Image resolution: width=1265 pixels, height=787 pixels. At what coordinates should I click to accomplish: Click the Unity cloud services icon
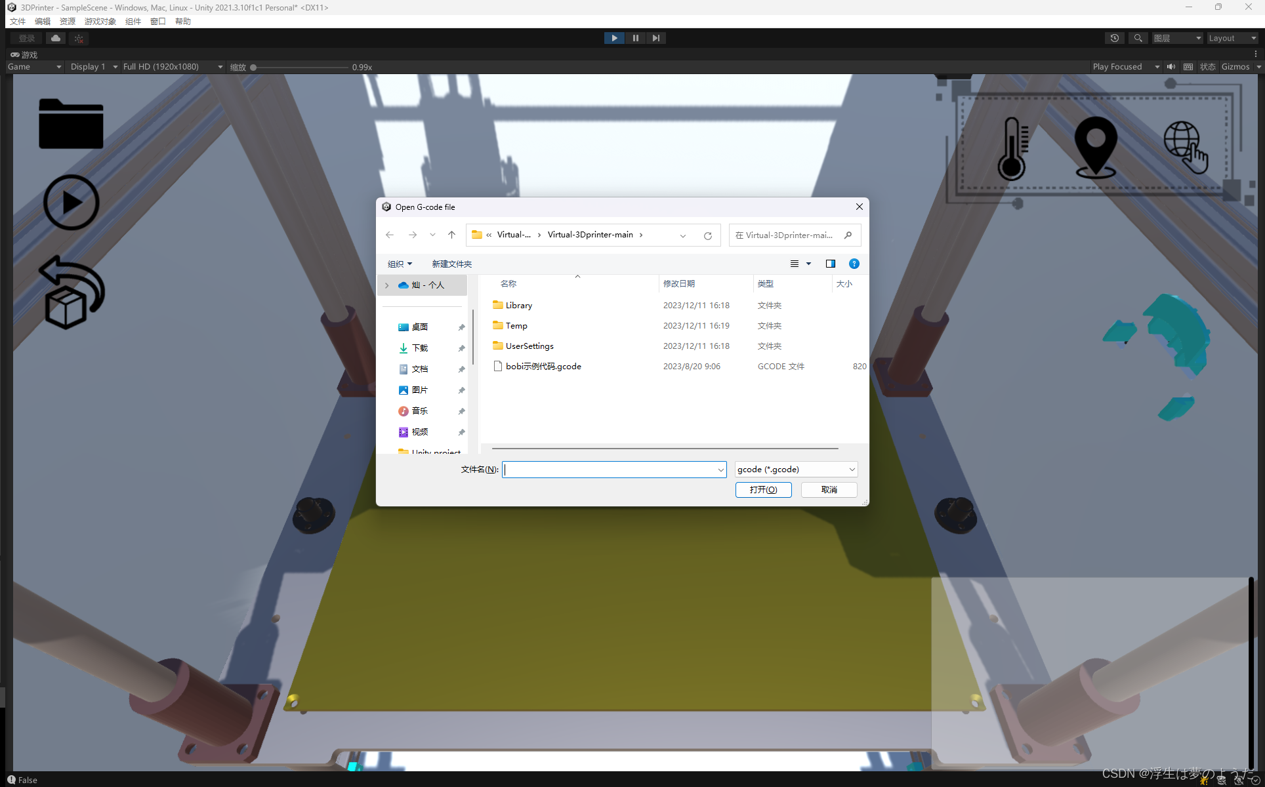tap(56, 38)
